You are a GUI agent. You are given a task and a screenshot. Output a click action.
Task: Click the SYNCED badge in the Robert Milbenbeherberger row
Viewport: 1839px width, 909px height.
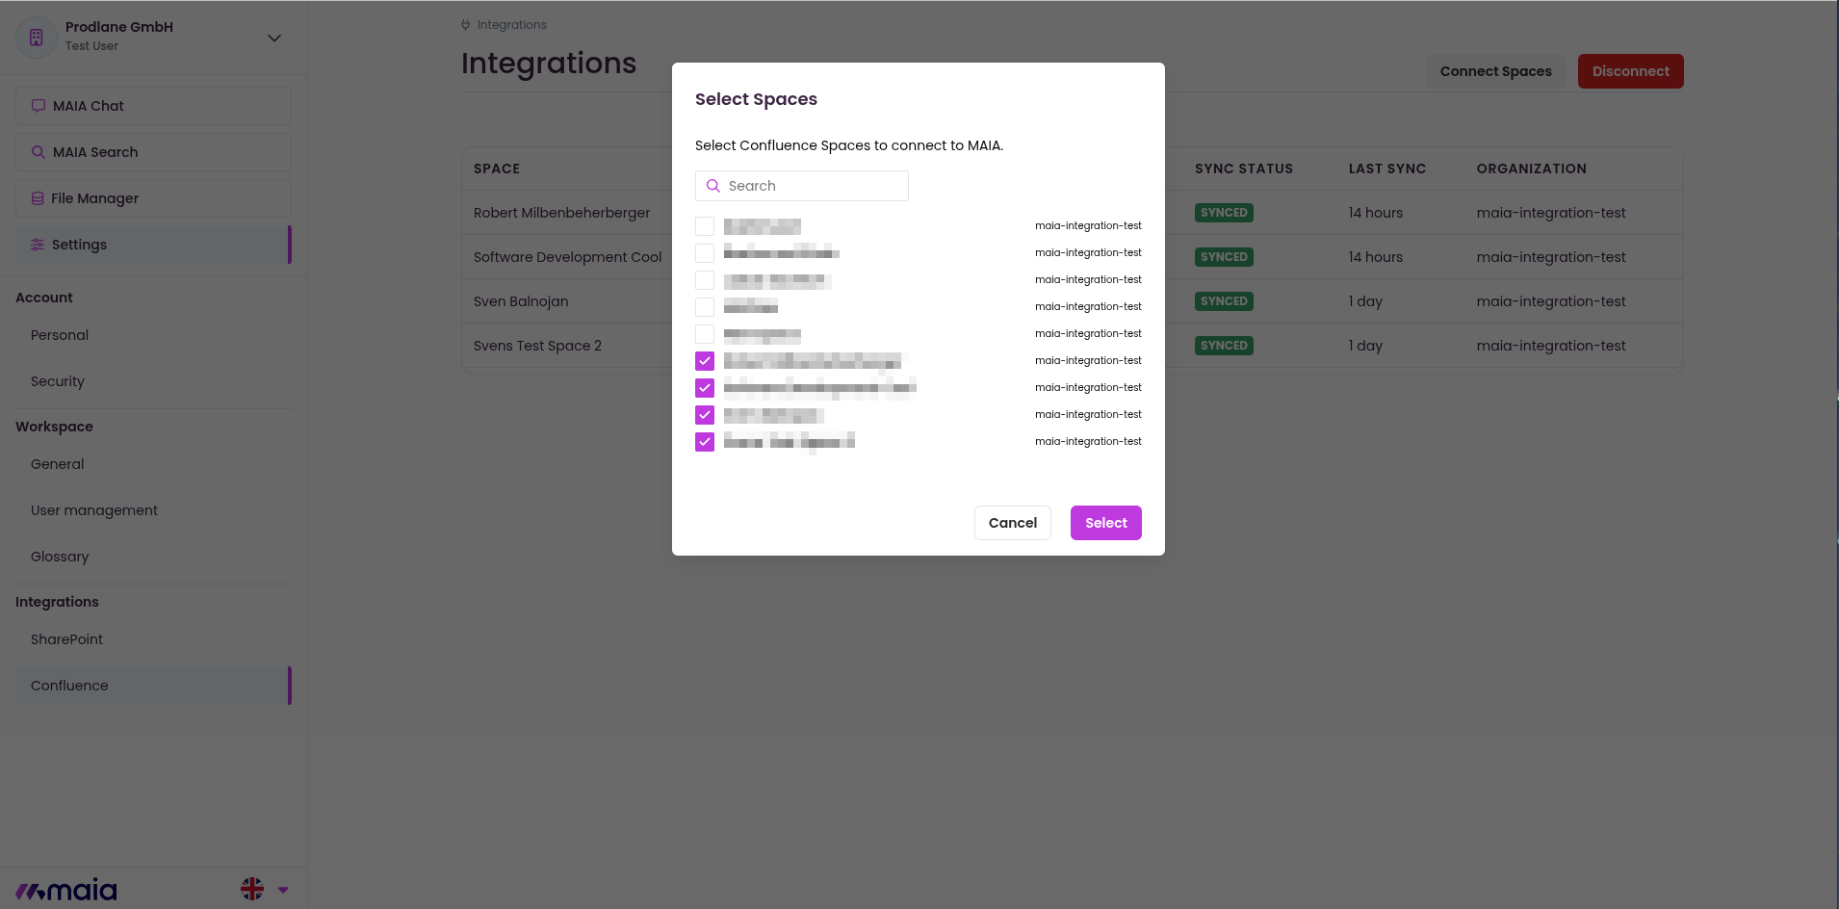click(x=1224, y=213)
